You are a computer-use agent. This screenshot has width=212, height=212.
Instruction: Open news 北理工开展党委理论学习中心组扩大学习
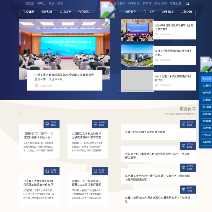173,53
